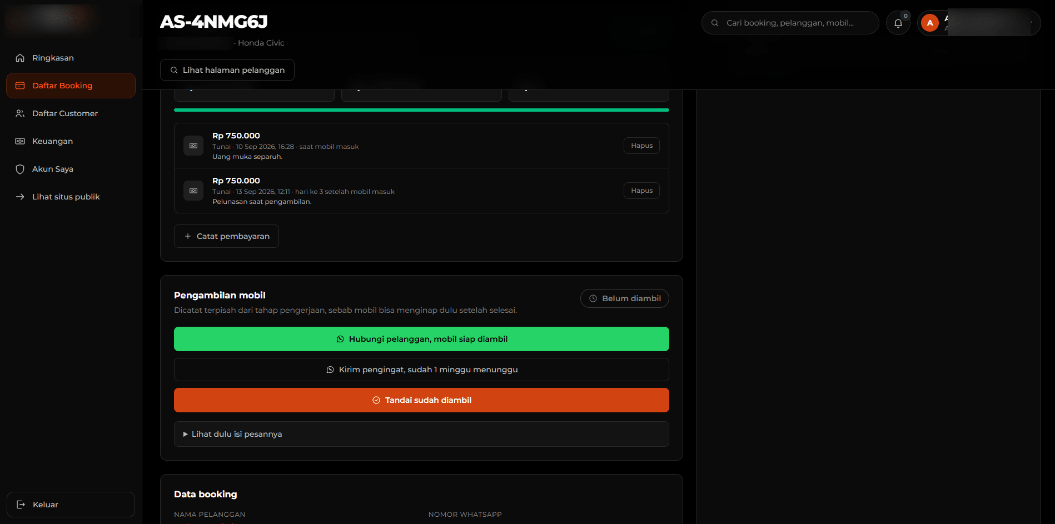This screenshot has height=524, width=1055.
Task: Click the orange A user avatar
Action: [930, 23]
